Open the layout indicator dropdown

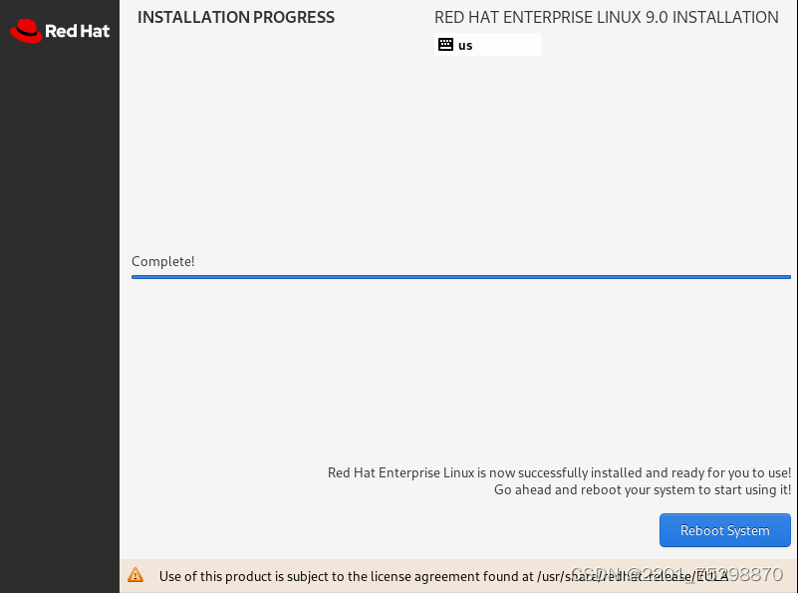click(x=488, y=44)
